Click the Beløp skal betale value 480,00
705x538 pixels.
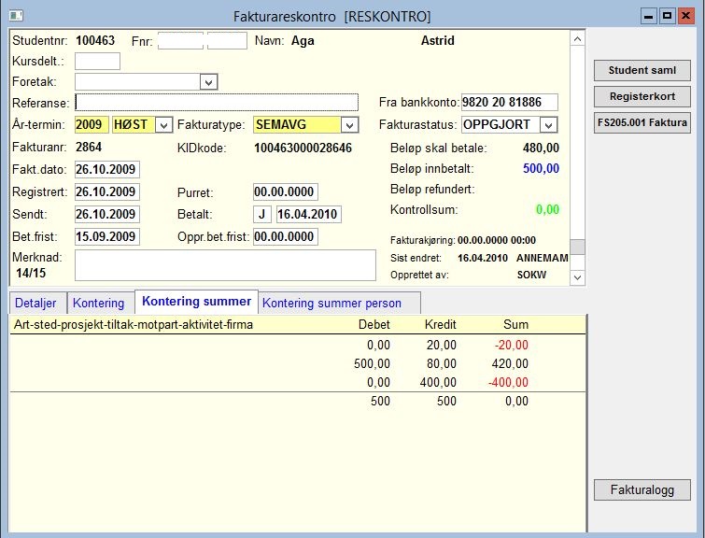point(541,148)
